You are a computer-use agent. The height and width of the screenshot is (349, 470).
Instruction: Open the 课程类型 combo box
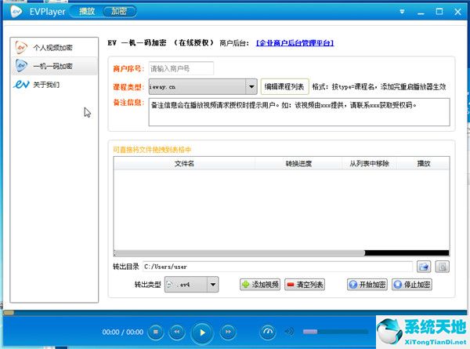pyautogui.click(x=203, y=87)
